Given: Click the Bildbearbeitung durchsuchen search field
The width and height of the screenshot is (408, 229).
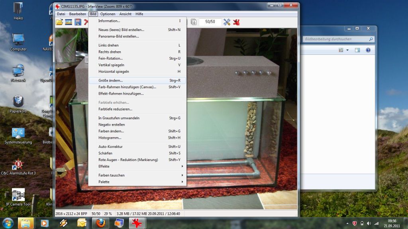Looking at the screenshot, I should coord(336,39).
